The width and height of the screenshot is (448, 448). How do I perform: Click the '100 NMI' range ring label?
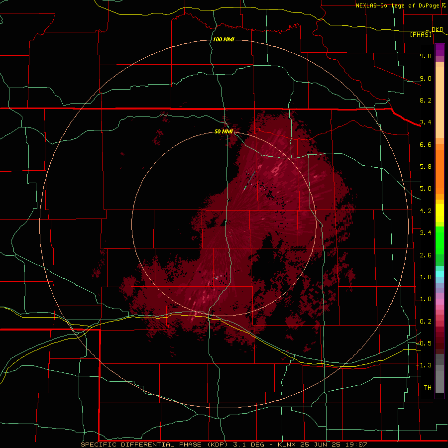(224, 39)
